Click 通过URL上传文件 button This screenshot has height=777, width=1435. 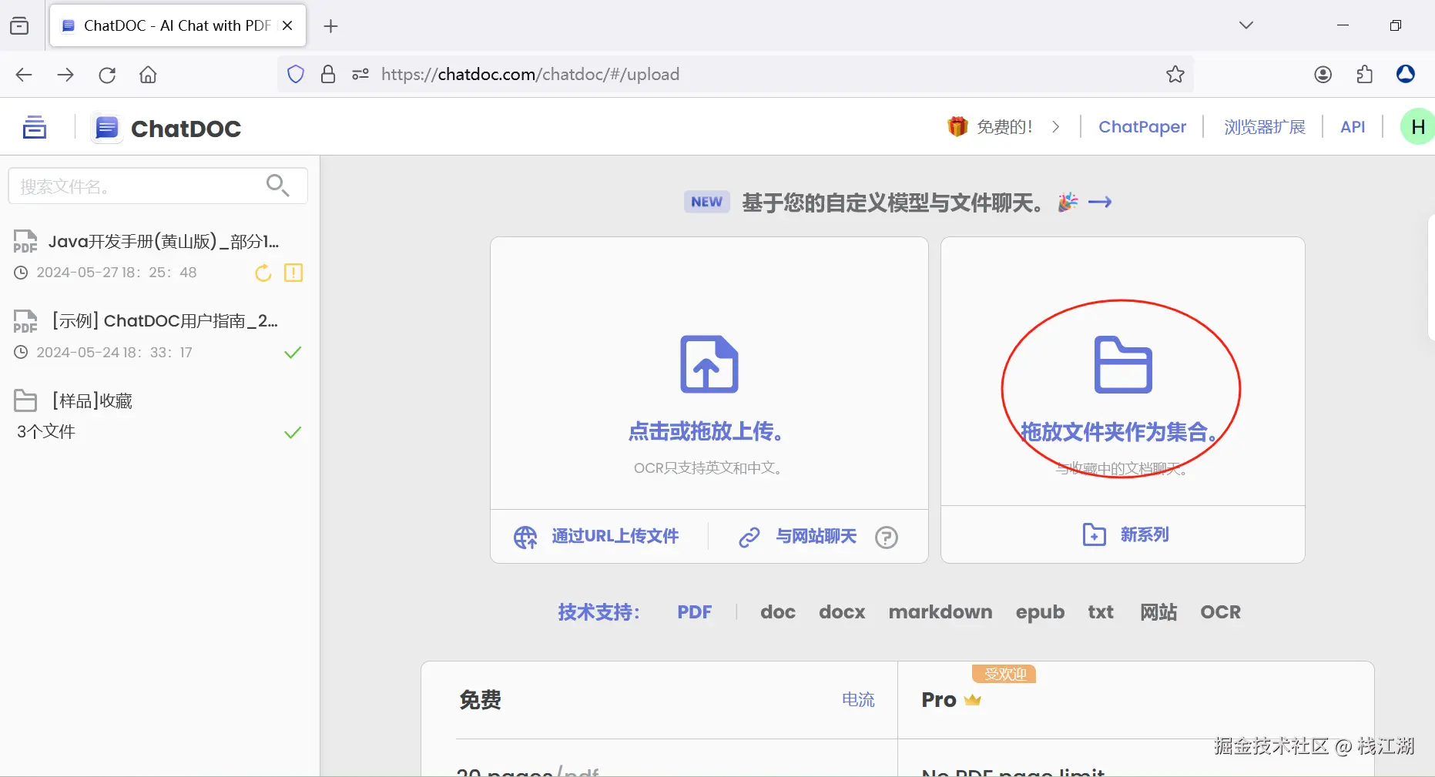[x=597, y=537]
